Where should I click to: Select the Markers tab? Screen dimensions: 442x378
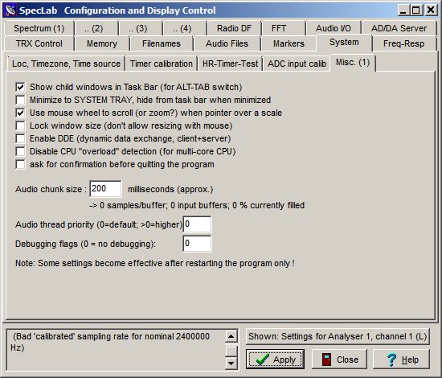point(289,43)
